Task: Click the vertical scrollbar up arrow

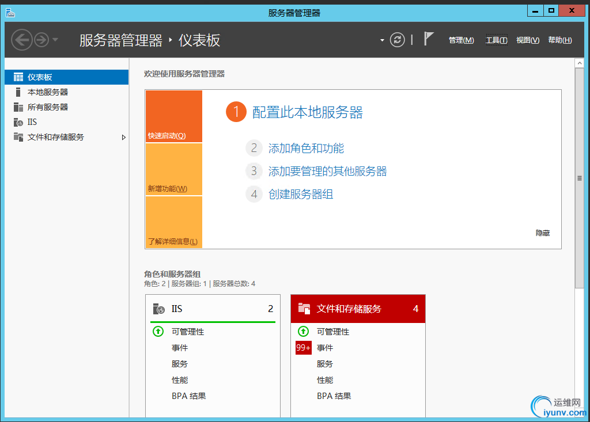Action: point(580,63)
